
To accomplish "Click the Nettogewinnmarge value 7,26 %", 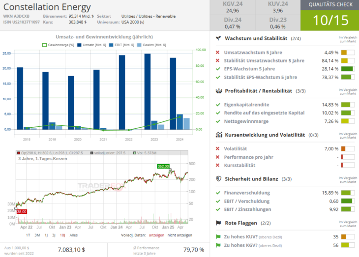I will click(x=331, y=121).
